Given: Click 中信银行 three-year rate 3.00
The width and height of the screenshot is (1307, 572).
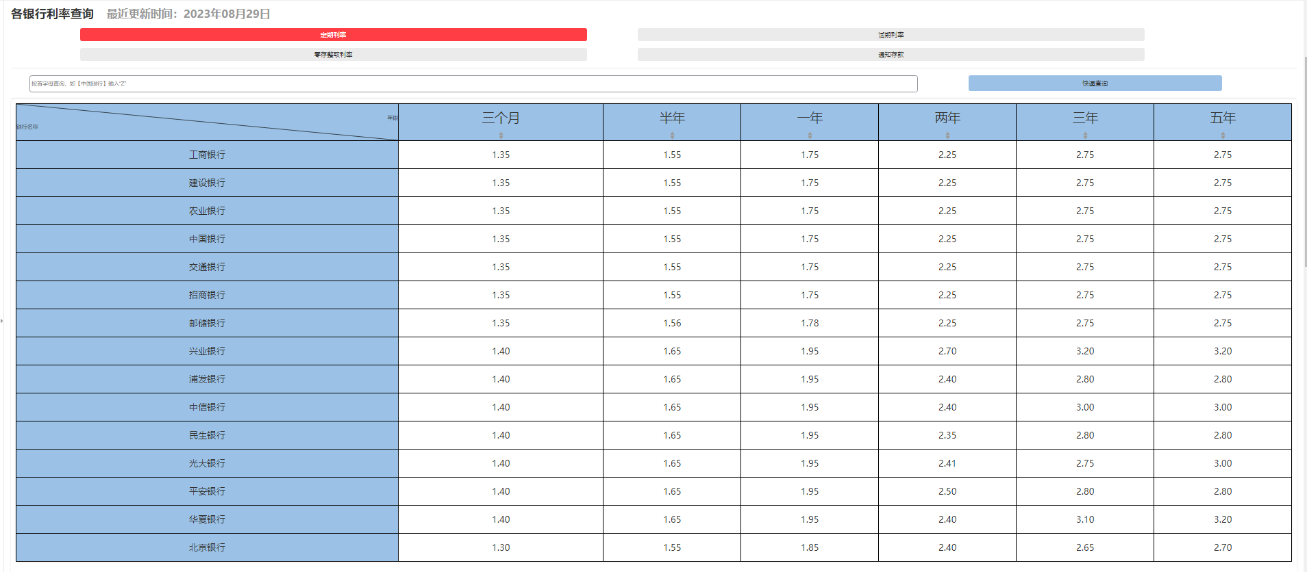Looking at the screenshot, I should coord(1085,407).
